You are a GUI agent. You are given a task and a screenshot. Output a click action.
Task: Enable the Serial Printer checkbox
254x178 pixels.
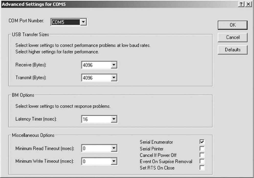[x=202, y=148]
